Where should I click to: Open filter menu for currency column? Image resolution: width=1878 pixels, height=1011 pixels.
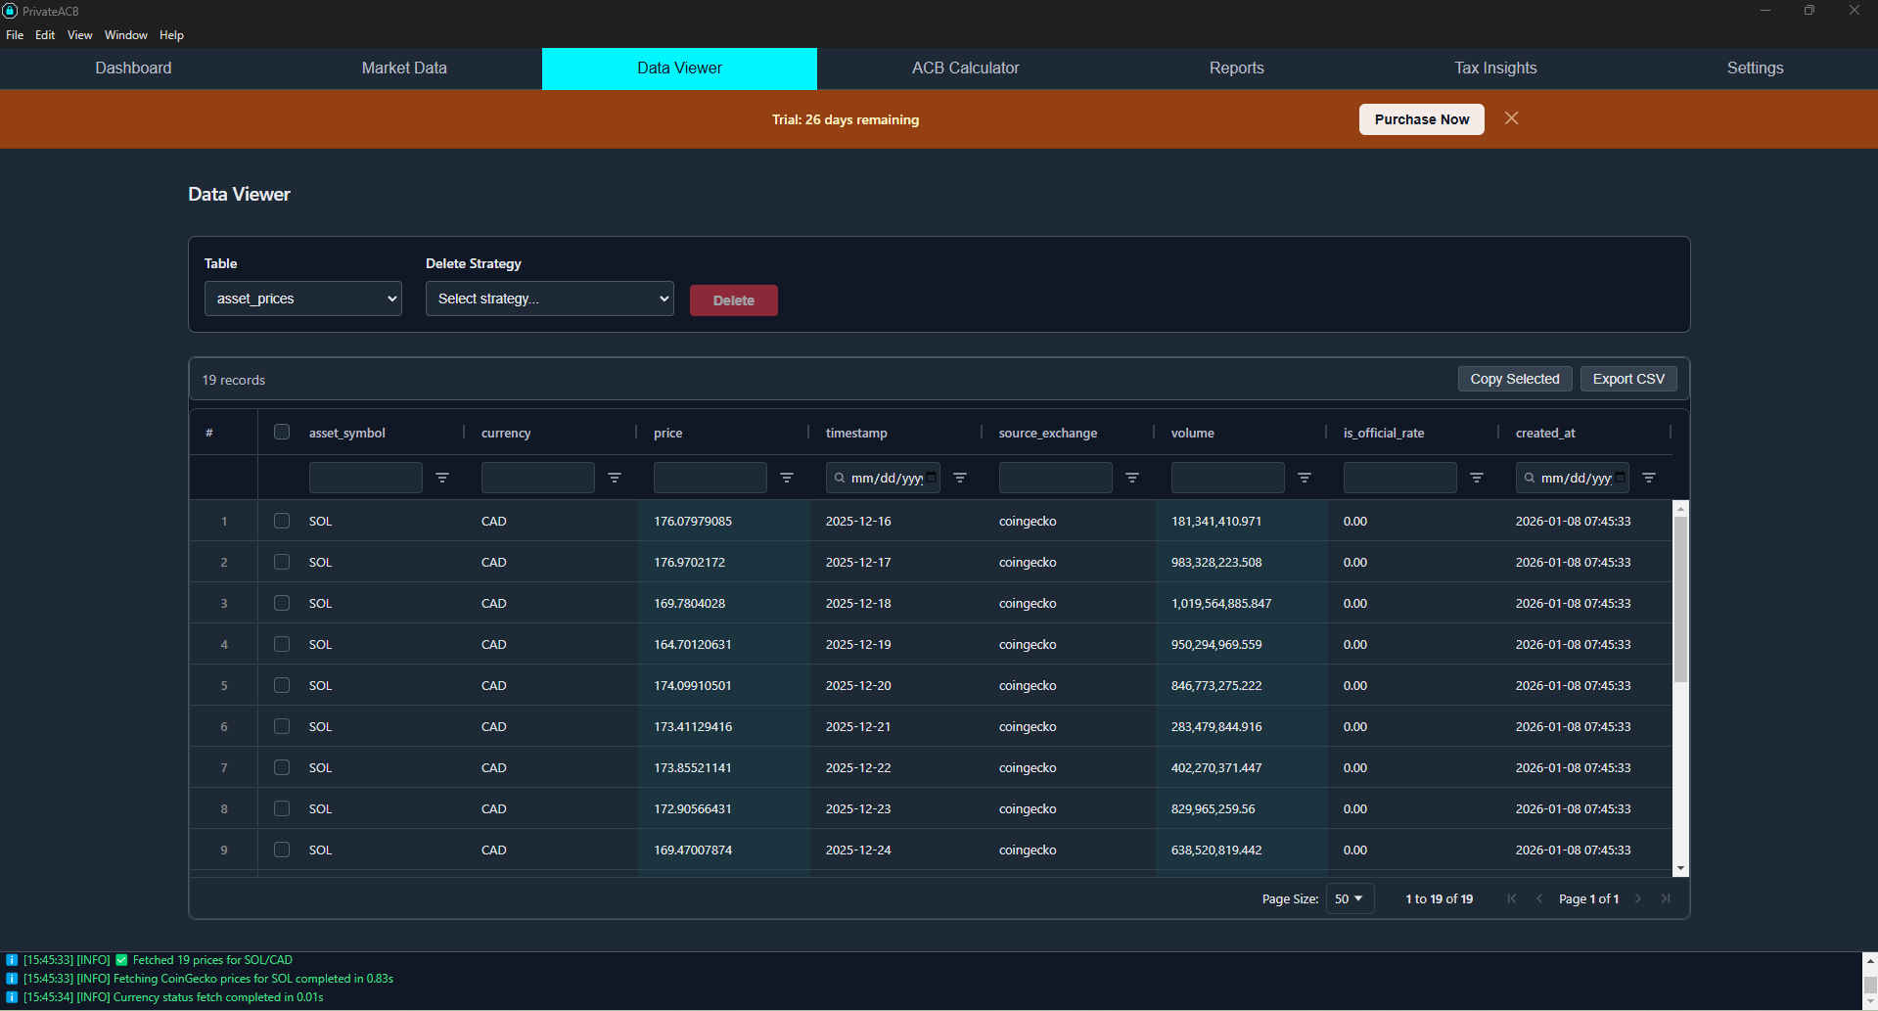coord(615,478)
